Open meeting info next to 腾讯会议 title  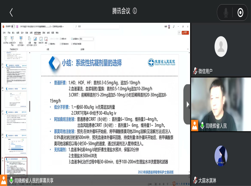(x=135, y=11)
